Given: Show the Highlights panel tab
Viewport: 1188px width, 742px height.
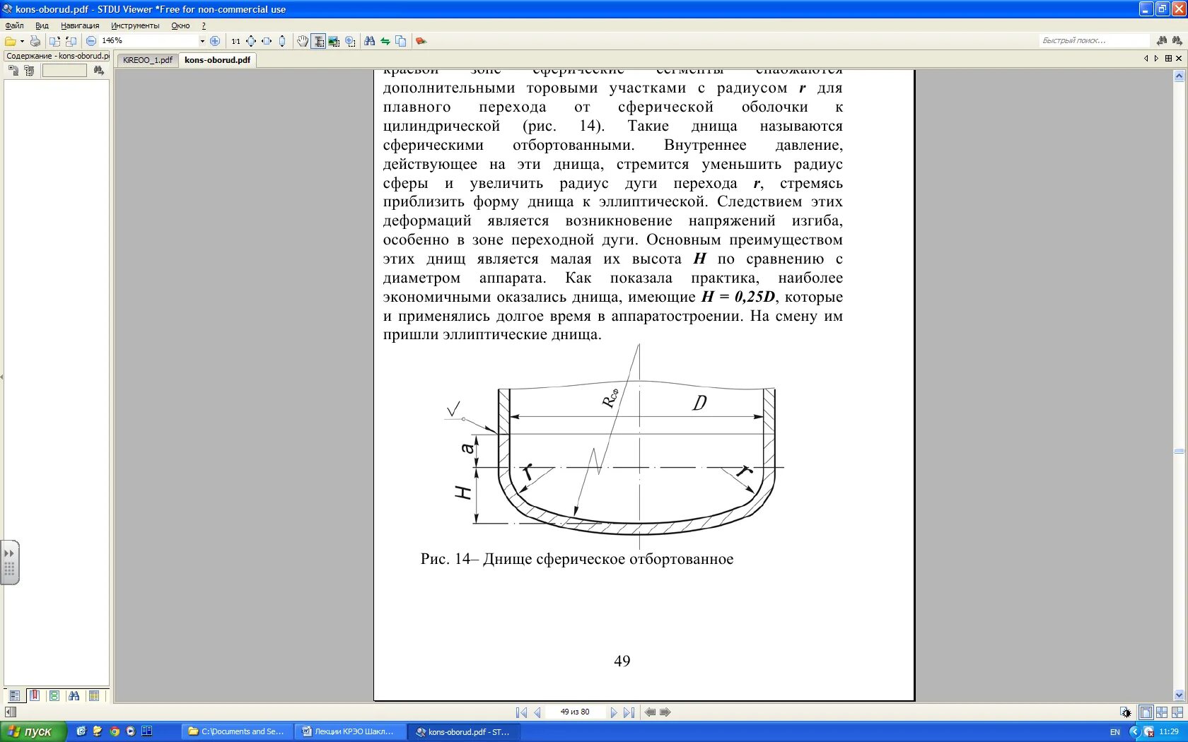Looking at the screenshot, I should coord(94,696).
